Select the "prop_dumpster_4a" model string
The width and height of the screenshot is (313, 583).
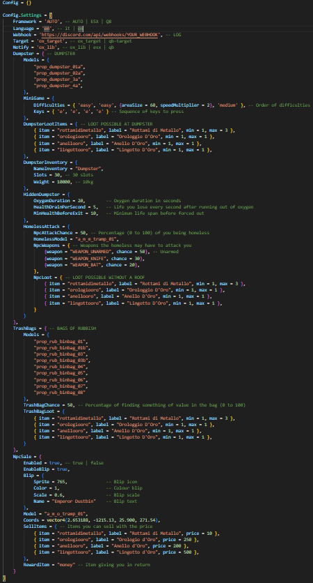[58, 86]
